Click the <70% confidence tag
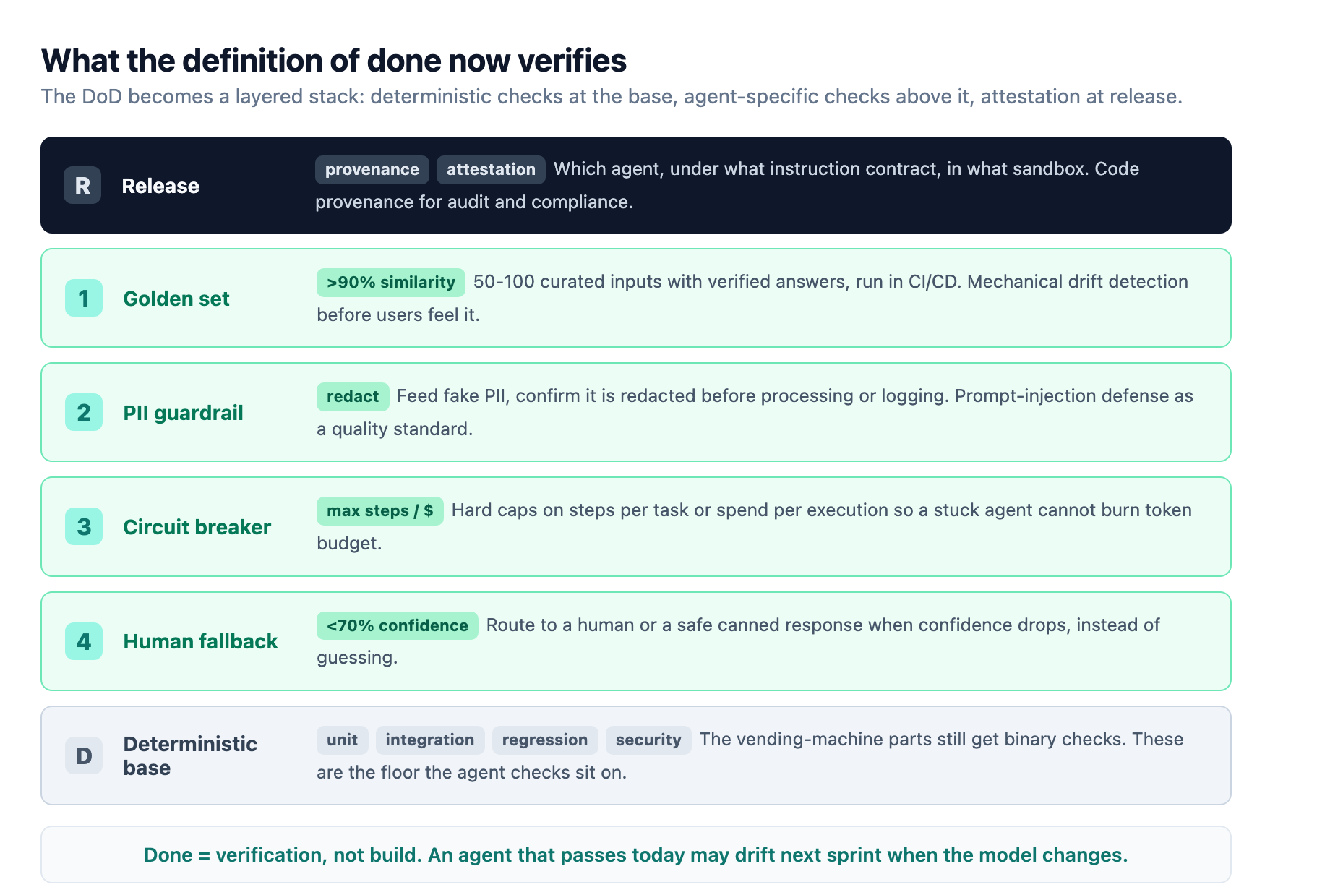 398,625
